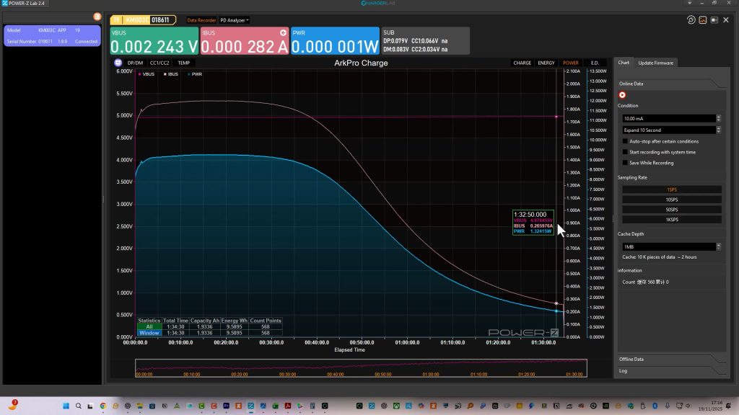Viewport: 739px width, 415px height.
Task: Select the ENERGY chart view tab
Action: tap(546, 63)
